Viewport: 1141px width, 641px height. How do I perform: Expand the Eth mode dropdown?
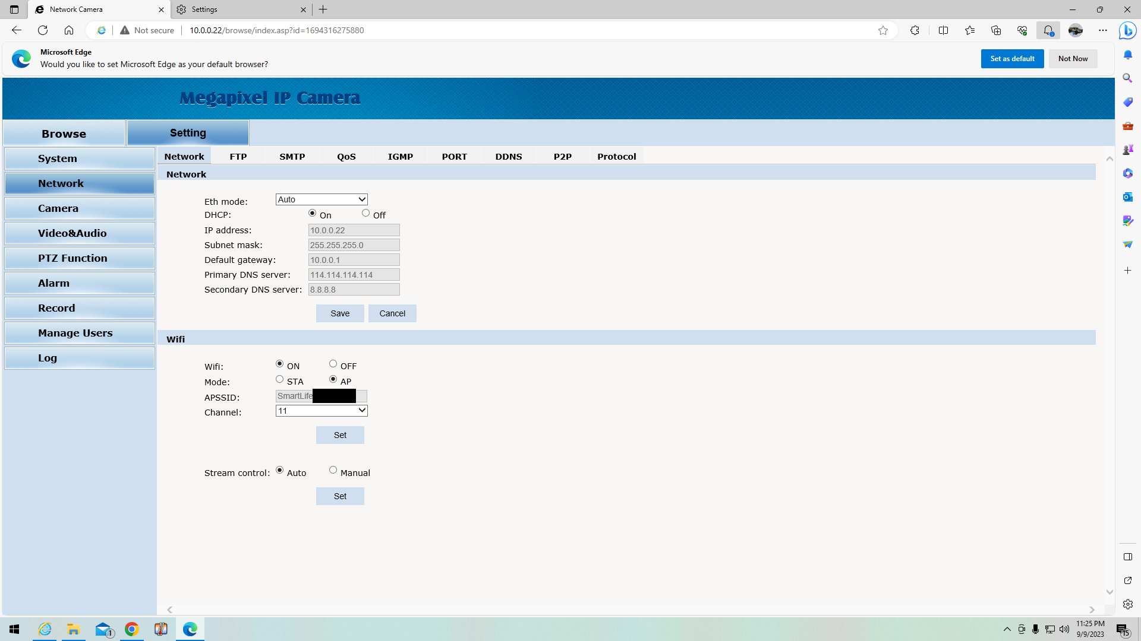322,199
